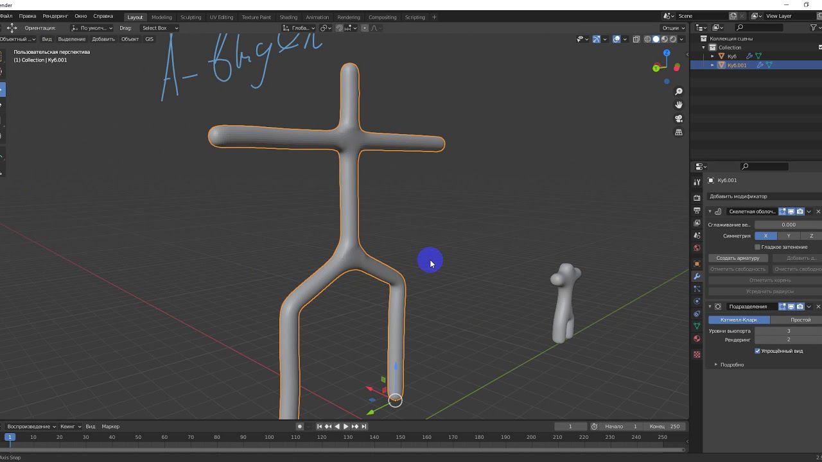
Task: Expand the Подробно section
Action: (x=716, y=364)
